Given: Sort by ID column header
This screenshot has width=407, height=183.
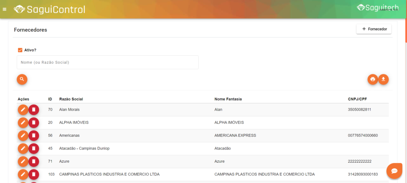Looking at the screenshot, I should coord(50,99).
